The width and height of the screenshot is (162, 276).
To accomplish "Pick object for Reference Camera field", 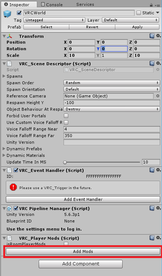I will (x=158, y=96).
